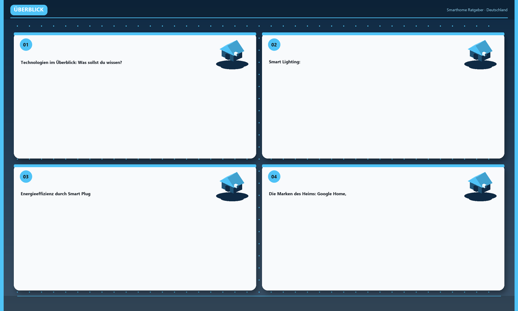Click the house icon in card 02
Viewport: 518px width, 311px height.
click(480, 54)
